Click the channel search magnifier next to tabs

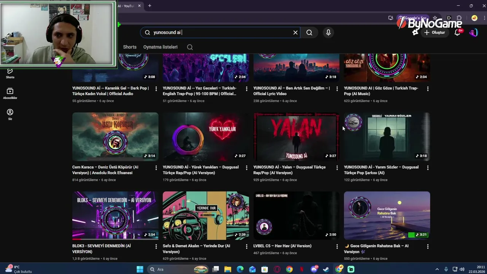coord(190,47)
